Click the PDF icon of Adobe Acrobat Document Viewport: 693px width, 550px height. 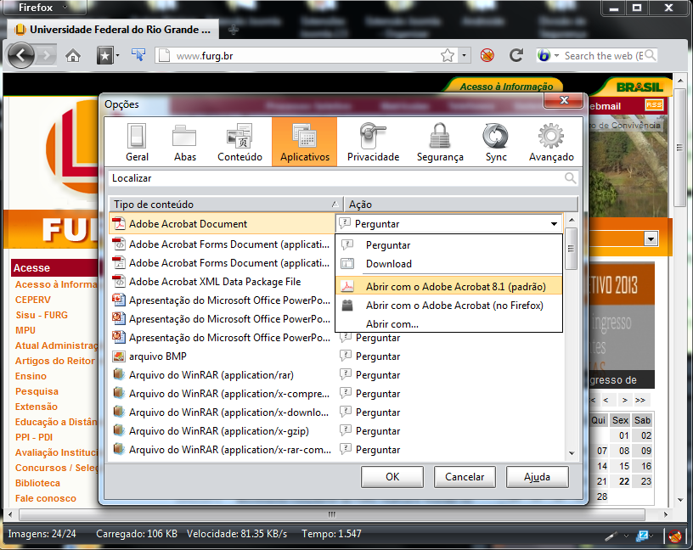click(x=118, y=224)
